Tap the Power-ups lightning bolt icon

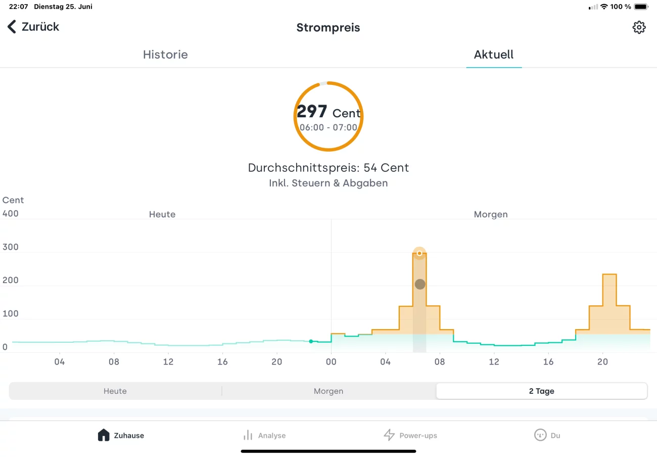(x=389, y=435)
